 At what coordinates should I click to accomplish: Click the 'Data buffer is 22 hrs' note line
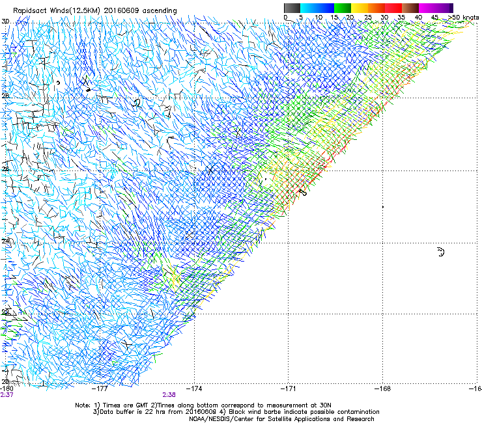(236, 412)
